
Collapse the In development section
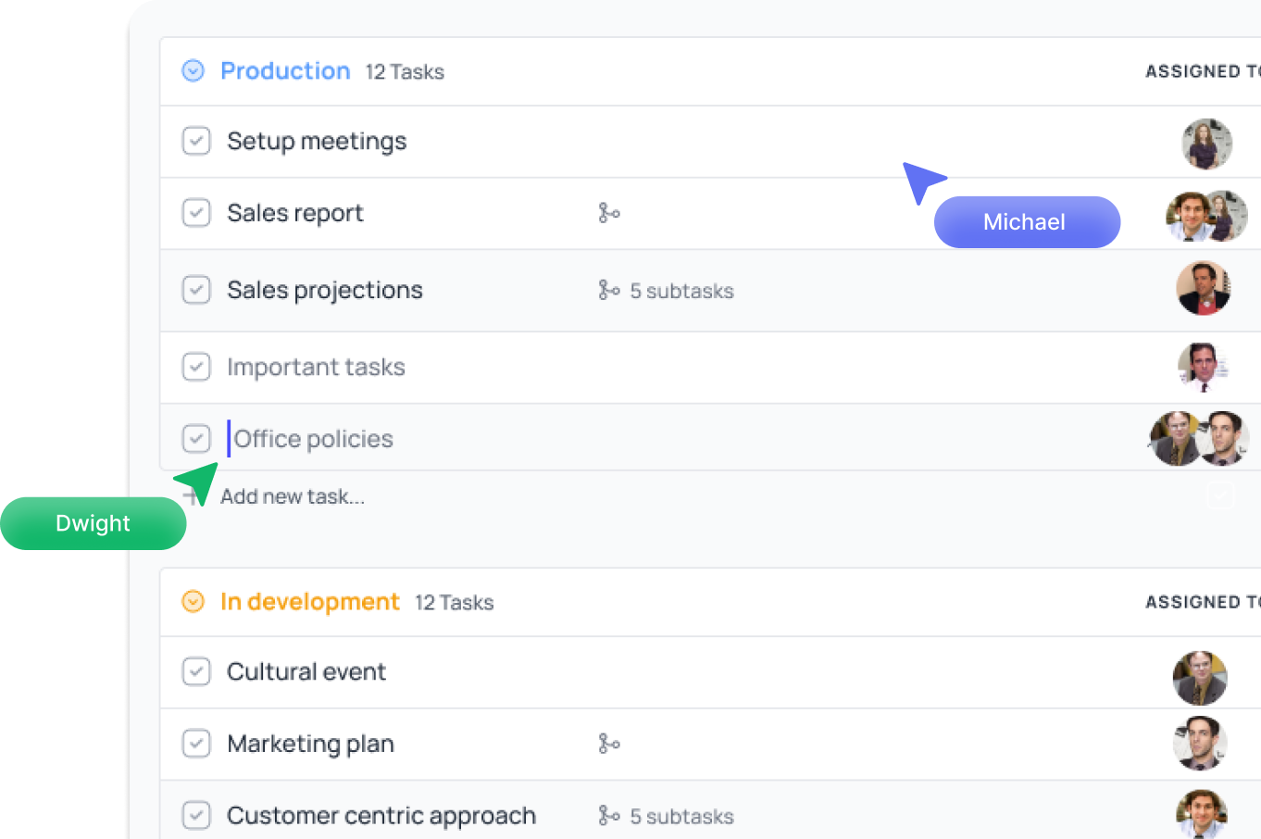(193, 602)
